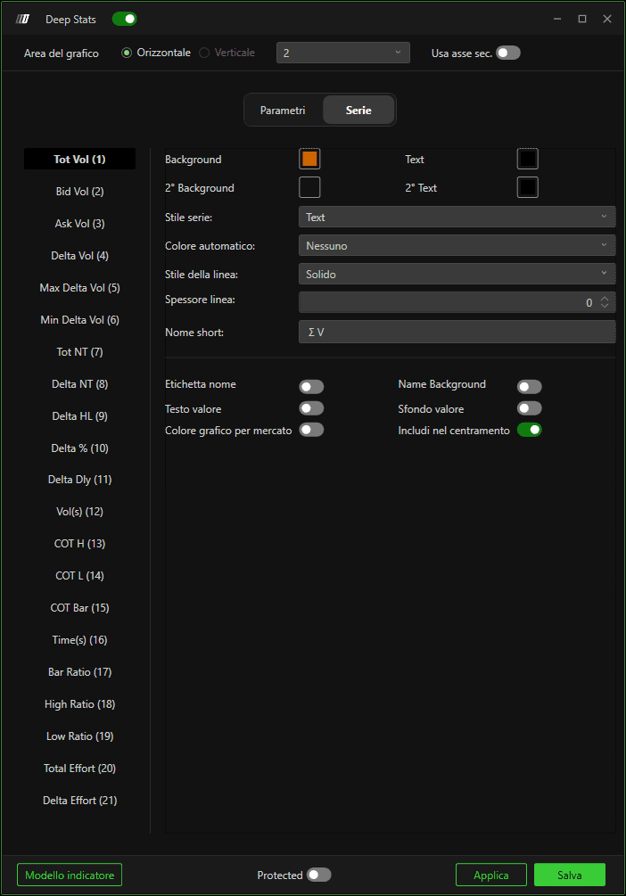This screenshot has height=896, width=626.
Task: Click the Modello indicatore button
Action: (70, 875)
